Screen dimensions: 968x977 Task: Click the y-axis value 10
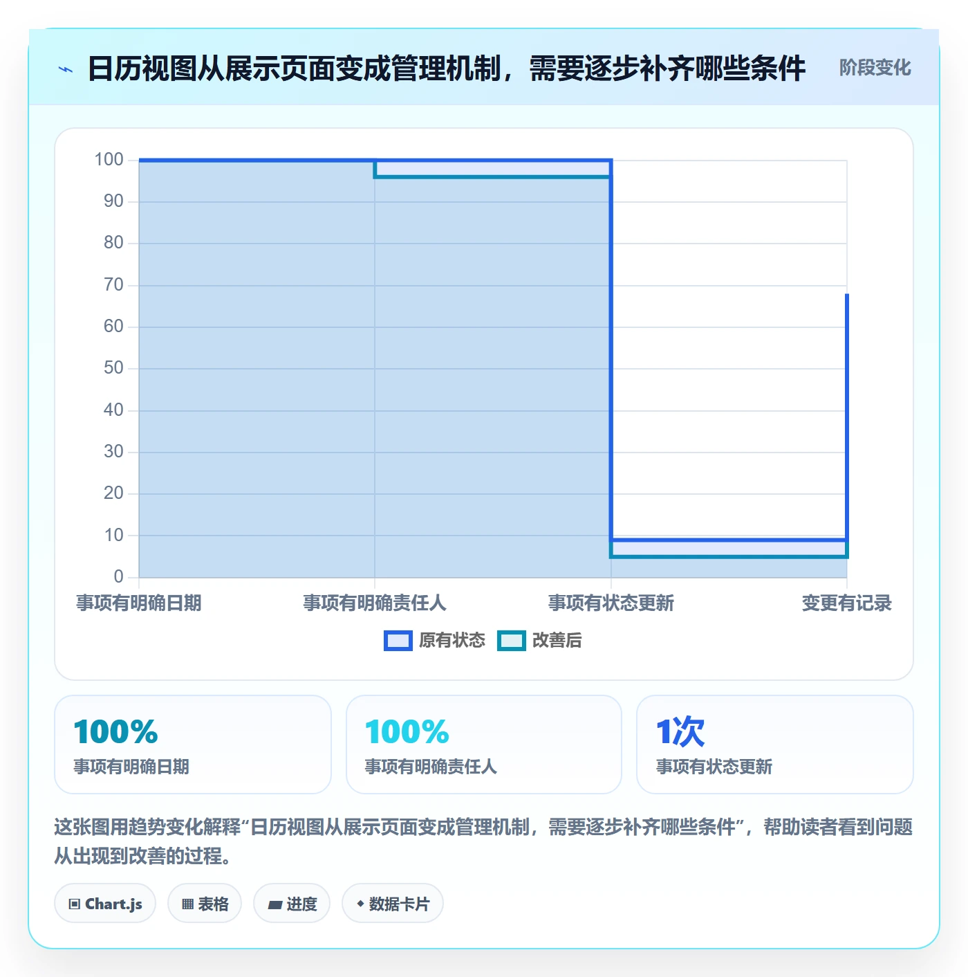click(113, 535)
